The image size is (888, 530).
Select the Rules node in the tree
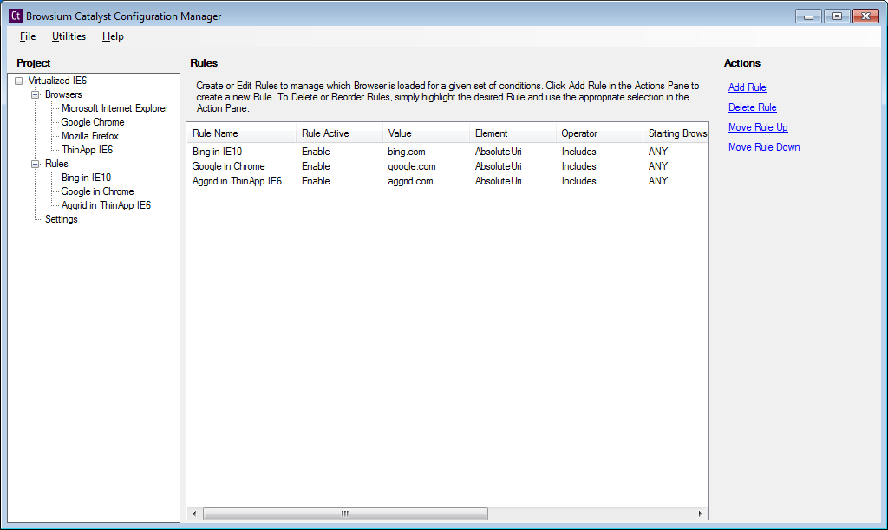point(56,164)
